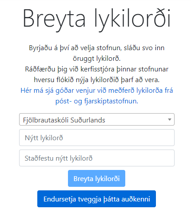
Task: Focus the Nýtt lykilorð password field
Action: pyautogui.click(x=97, y=138)
